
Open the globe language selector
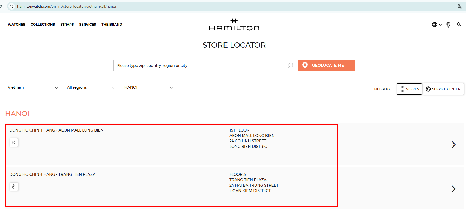[x=436, y=25]
